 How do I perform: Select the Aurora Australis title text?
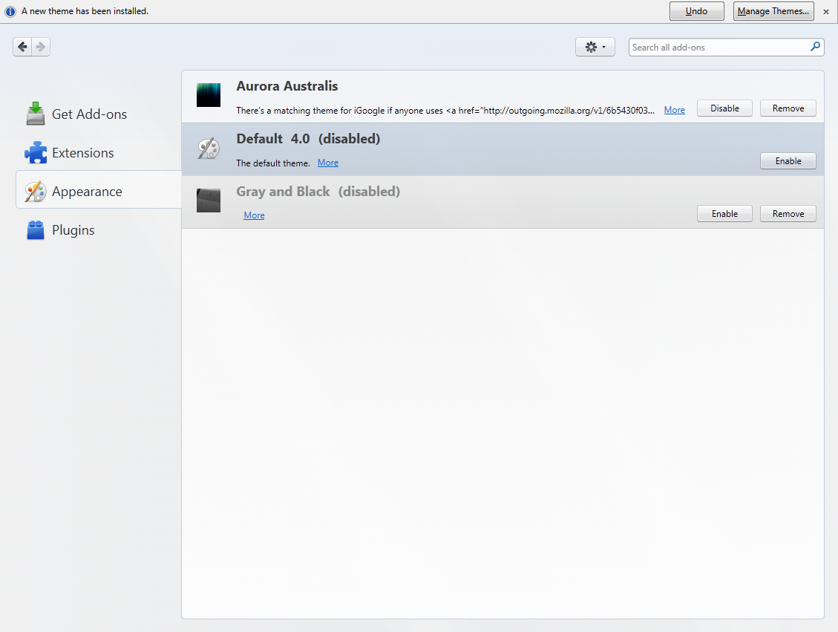(287, 86)
